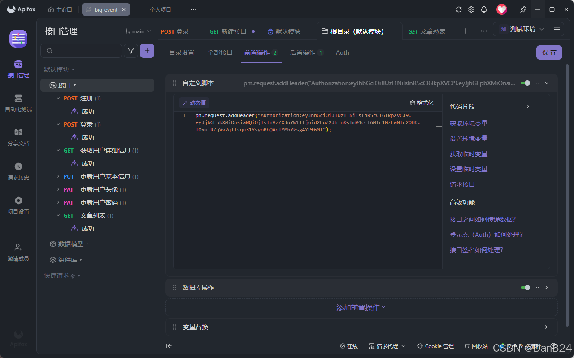Open the title bar ellipsis menu
The image size is (574, 358).
194,9
